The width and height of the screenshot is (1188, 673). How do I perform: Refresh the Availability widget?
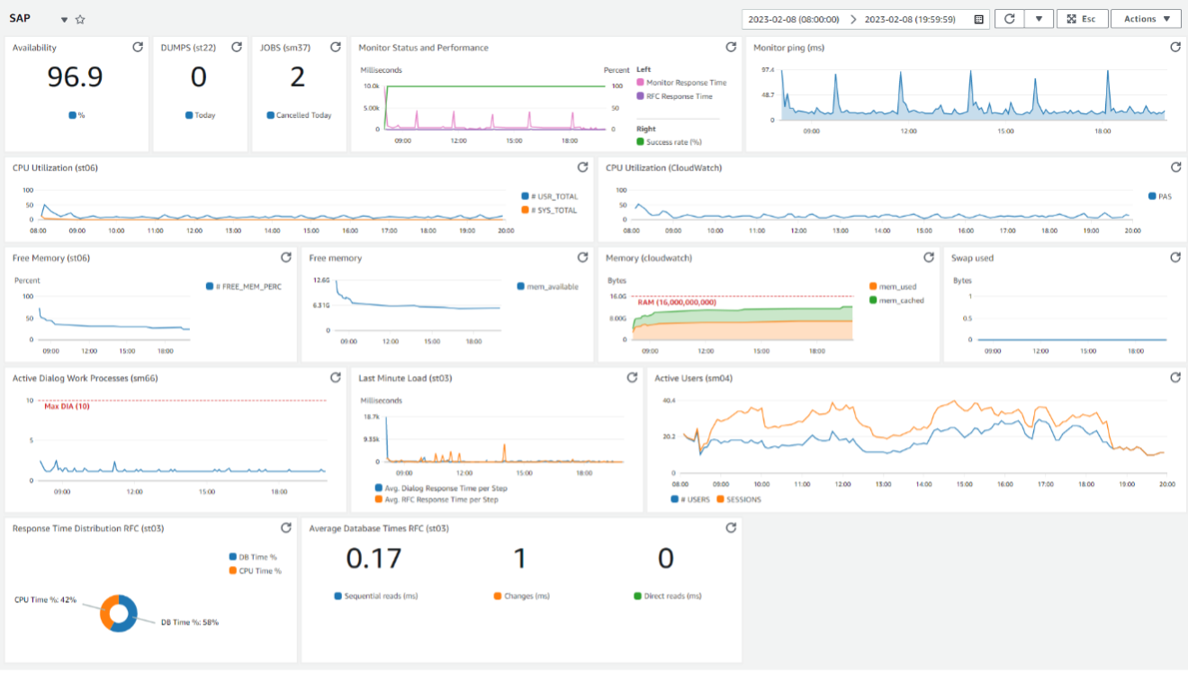[138, 47]
